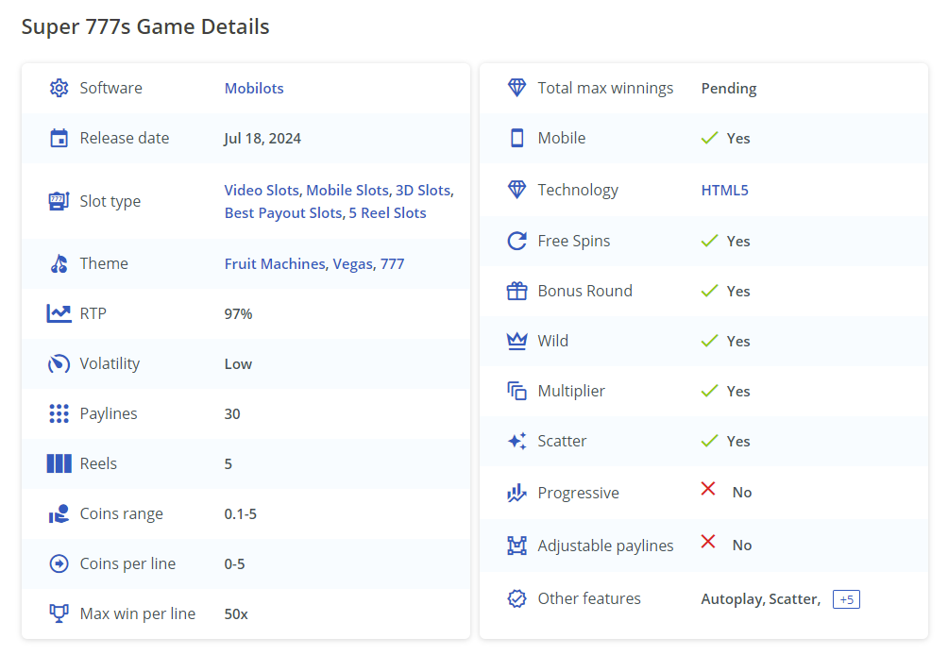Click the Yes value for Bonus Round

coord(738,292)
